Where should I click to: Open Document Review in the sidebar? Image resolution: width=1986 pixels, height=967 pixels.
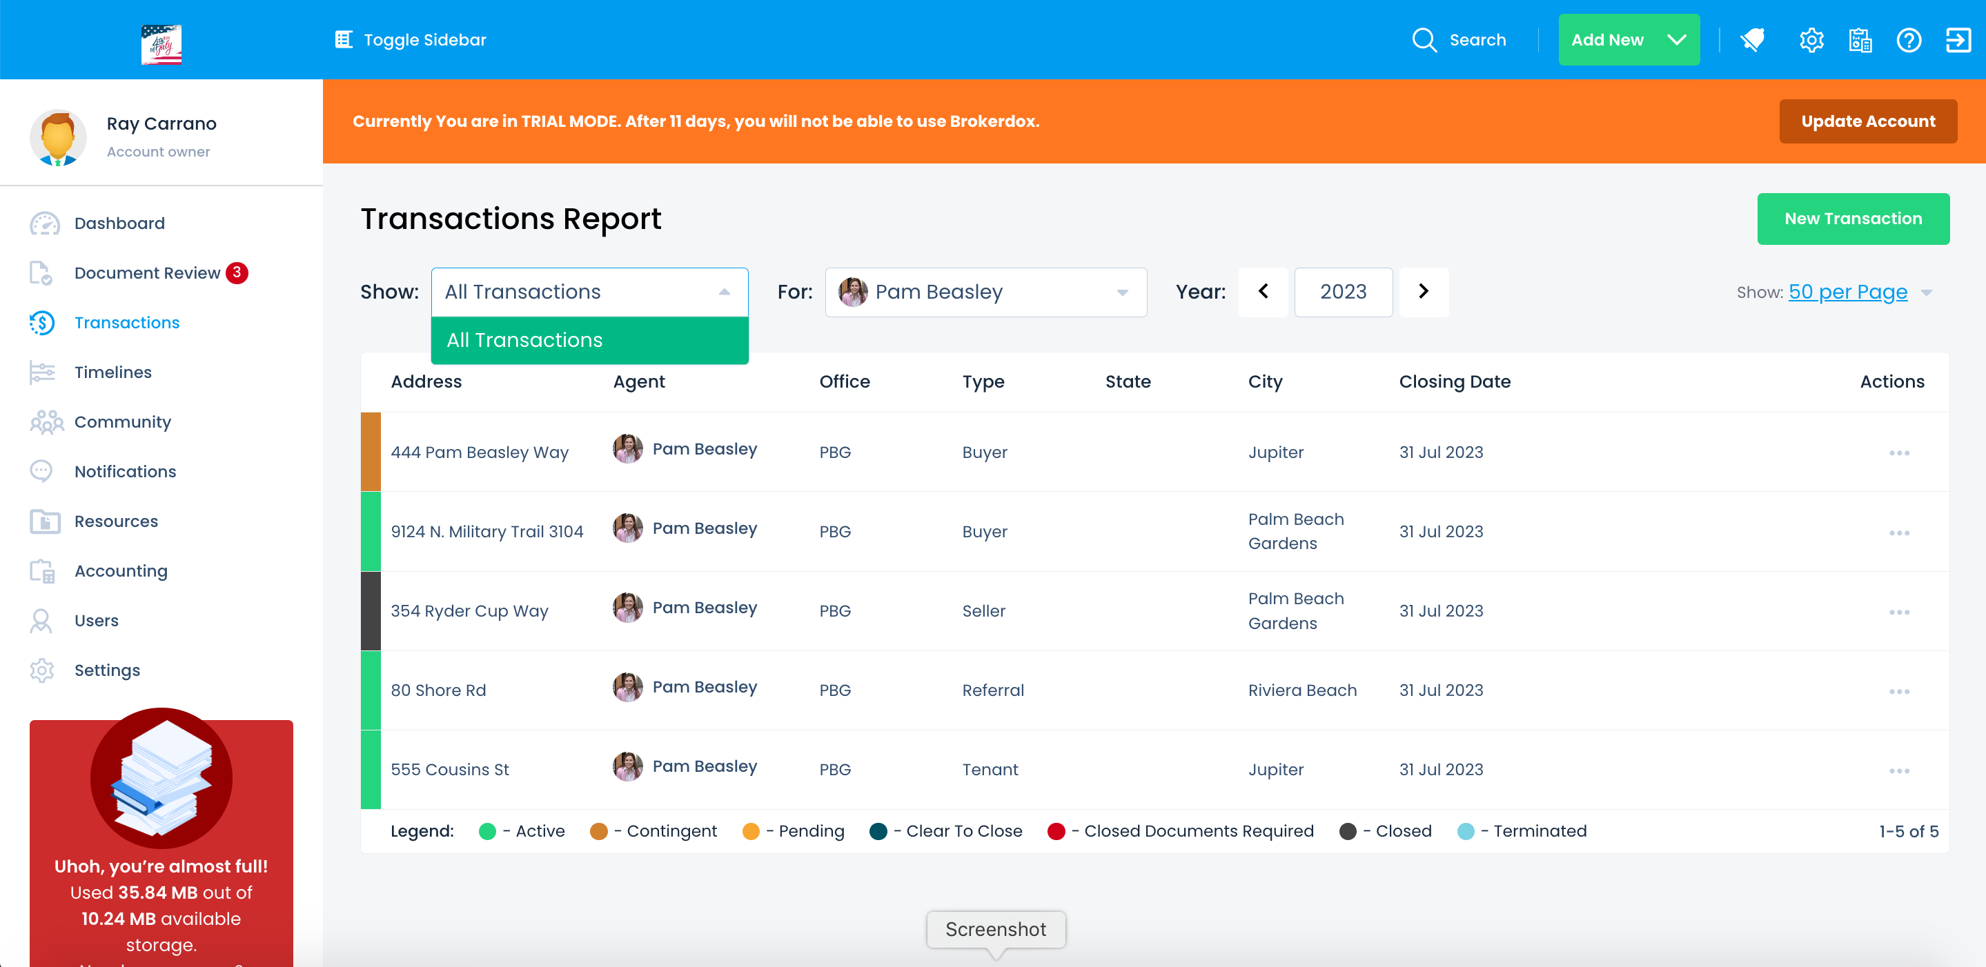[x=147, y=272]
